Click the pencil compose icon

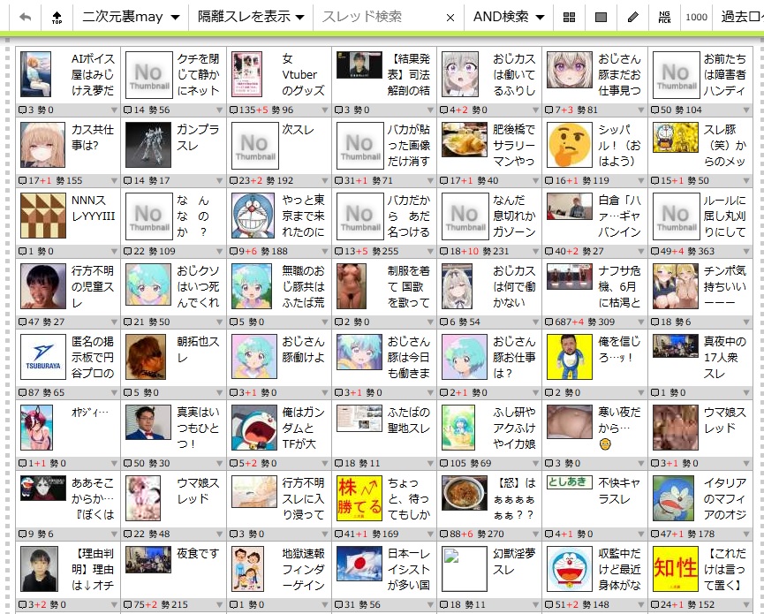(x=632, y=17)
